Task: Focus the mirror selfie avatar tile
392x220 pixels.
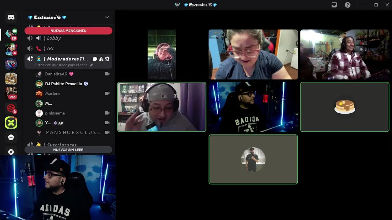Action: click(x=253, y=159)
